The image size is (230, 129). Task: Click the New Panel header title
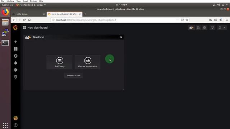click(38, 37)
